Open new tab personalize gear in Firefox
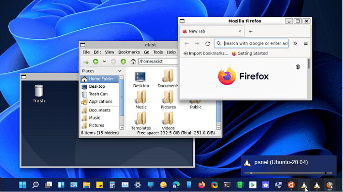 click(x=298, y=67)
